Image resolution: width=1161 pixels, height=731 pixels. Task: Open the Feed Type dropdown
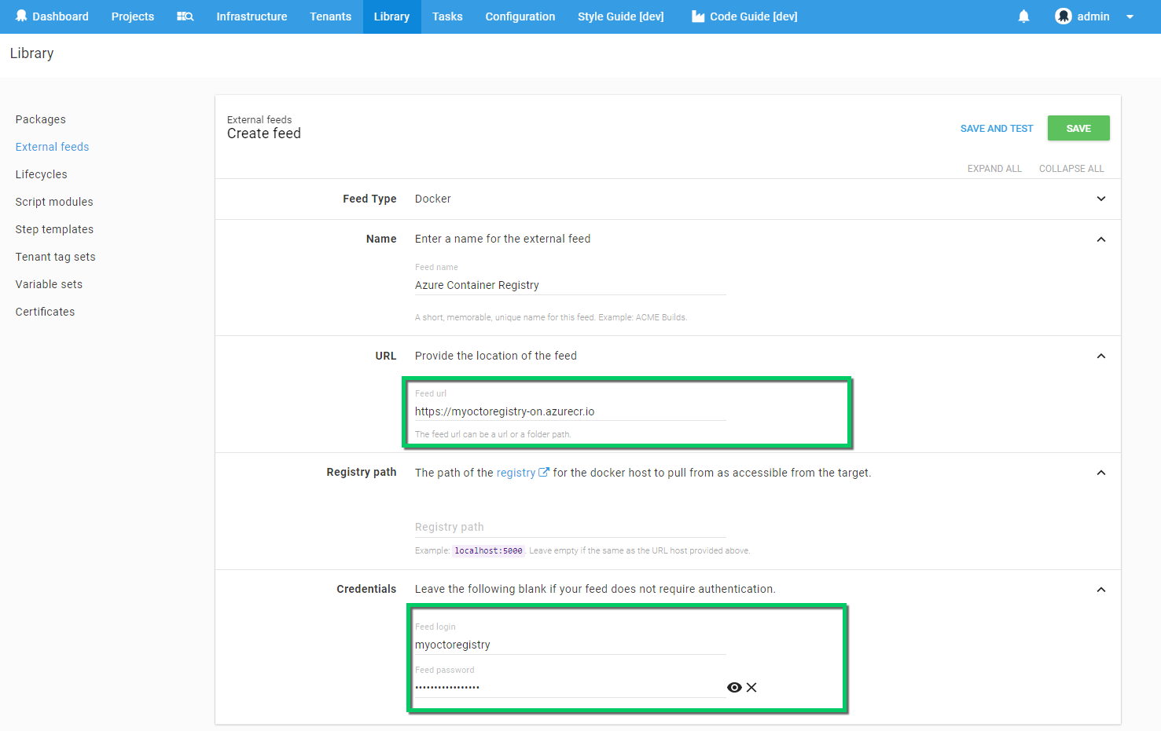[1100, 199]
